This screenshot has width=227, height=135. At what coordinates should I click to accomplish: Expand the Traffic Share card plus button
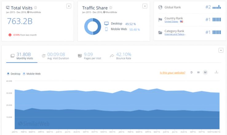[x=145, y=6]
